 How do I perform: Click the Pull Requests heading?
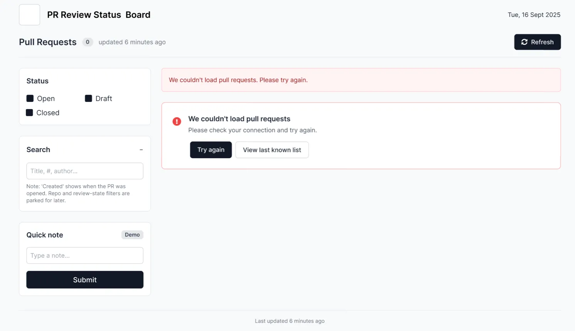(48, 42)
